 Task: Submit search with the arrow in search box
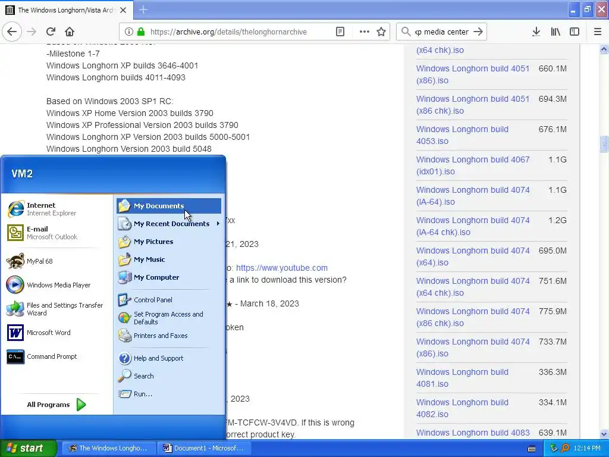(x=478, y=32)
